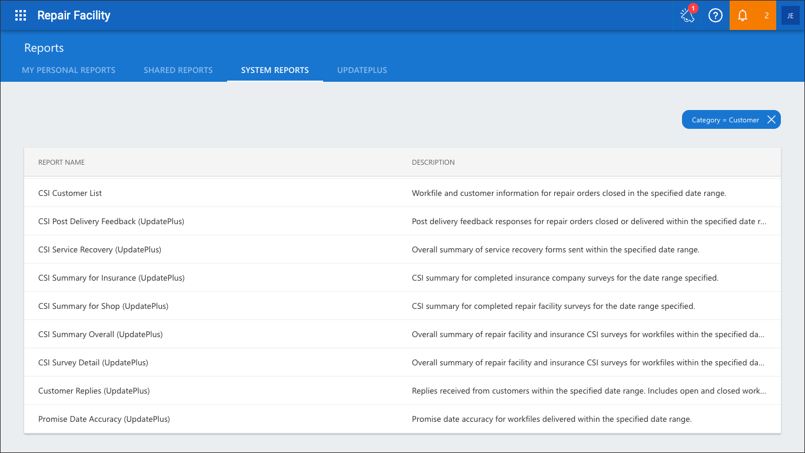Switch to My Personal Reports tab
The width and height of the screenshot is (805, 453).
[69, 70]
